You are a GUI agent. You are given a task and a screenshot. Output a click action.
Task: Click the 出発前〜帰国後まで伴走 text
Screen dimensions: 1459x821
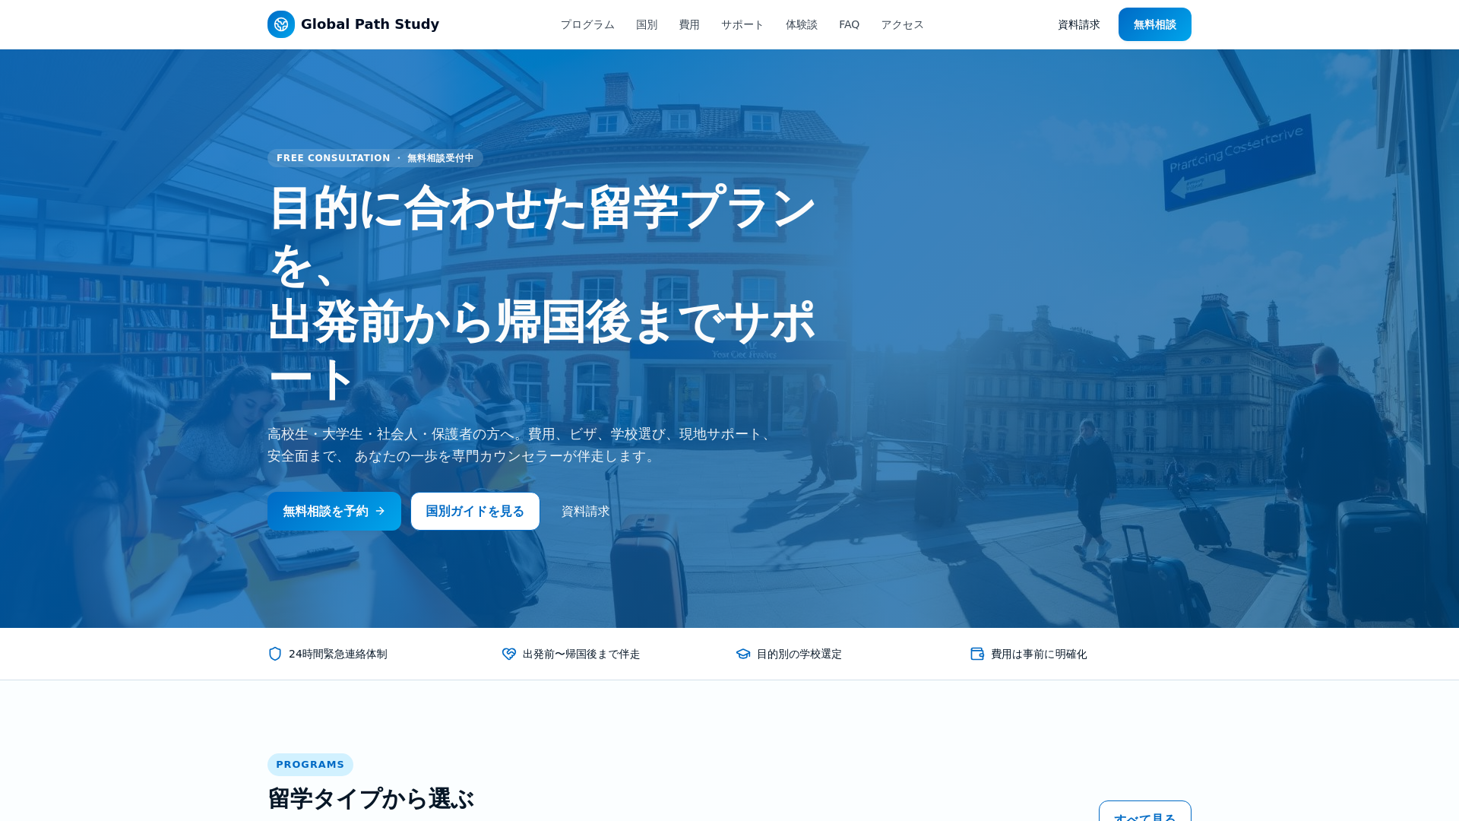pos(581,654)
